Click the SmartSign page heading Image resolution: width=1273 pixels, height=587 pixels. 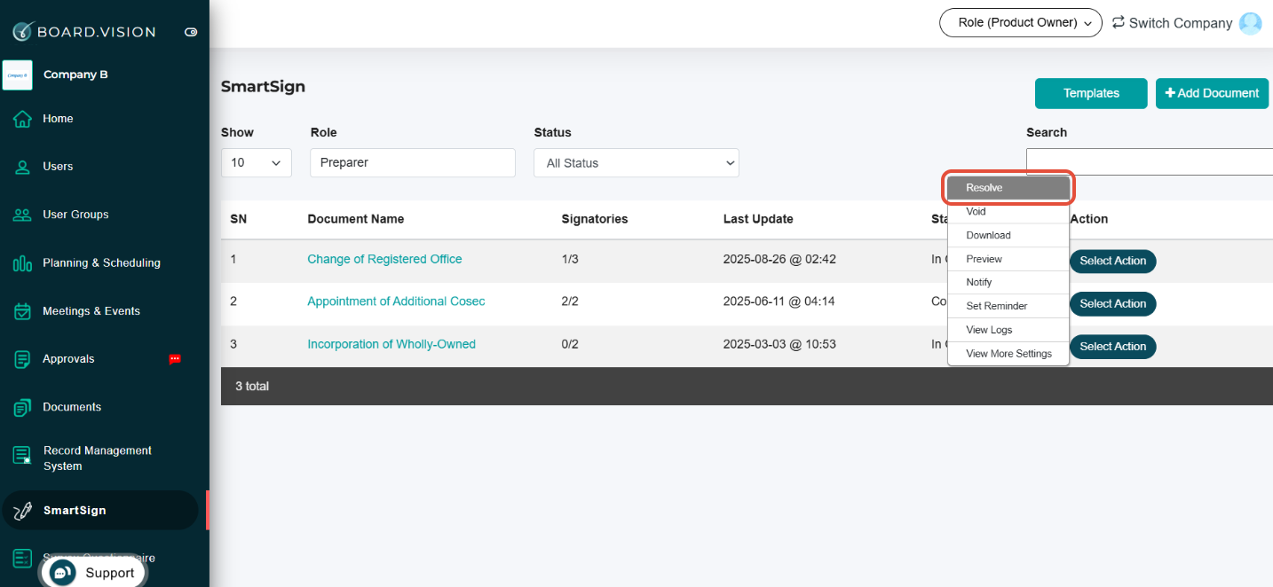point(263,87)
